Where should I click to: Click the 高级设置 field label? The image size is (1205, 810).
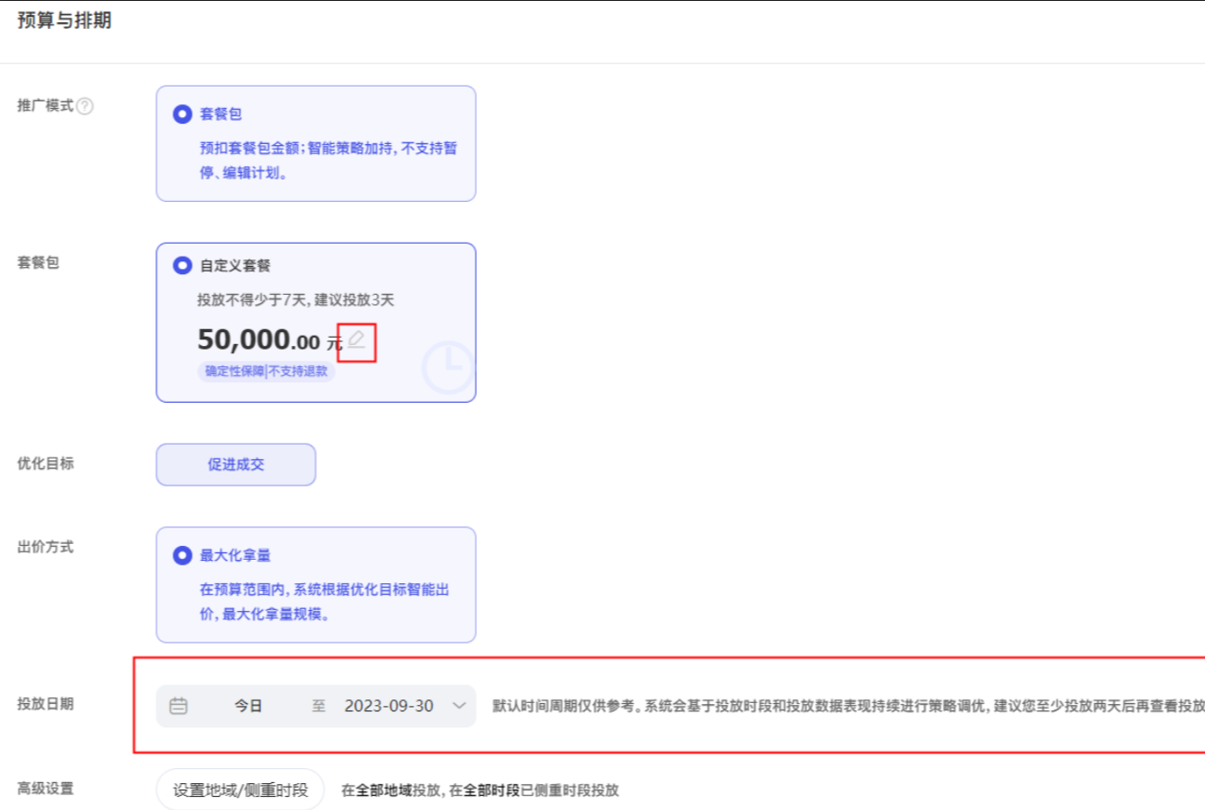click(46, 789)
